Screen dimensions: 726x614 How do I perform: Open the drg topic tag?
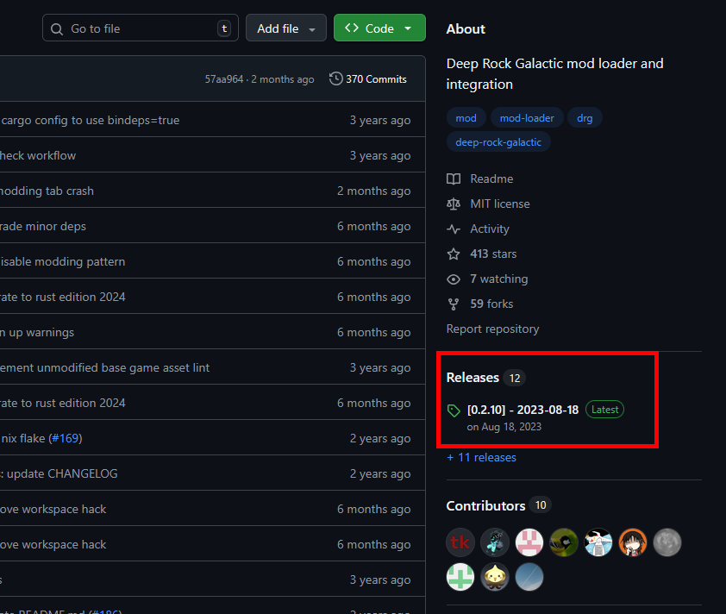585,118
